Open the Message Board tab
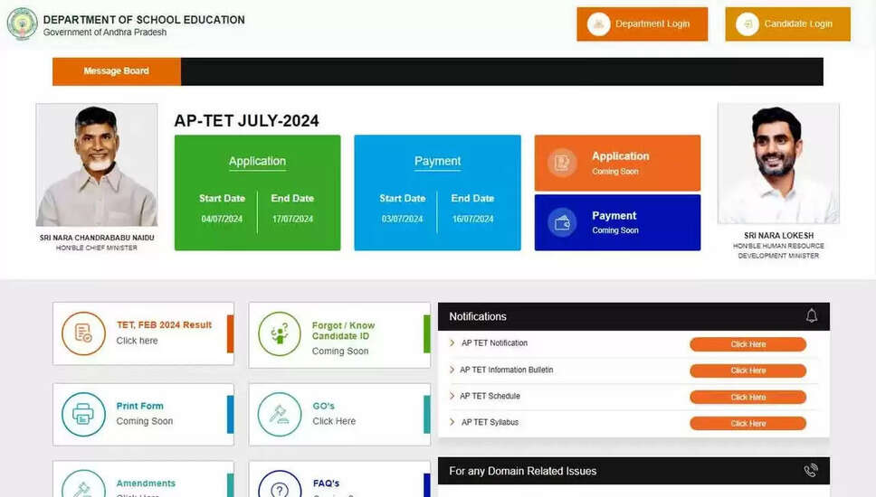 point(117,71)
